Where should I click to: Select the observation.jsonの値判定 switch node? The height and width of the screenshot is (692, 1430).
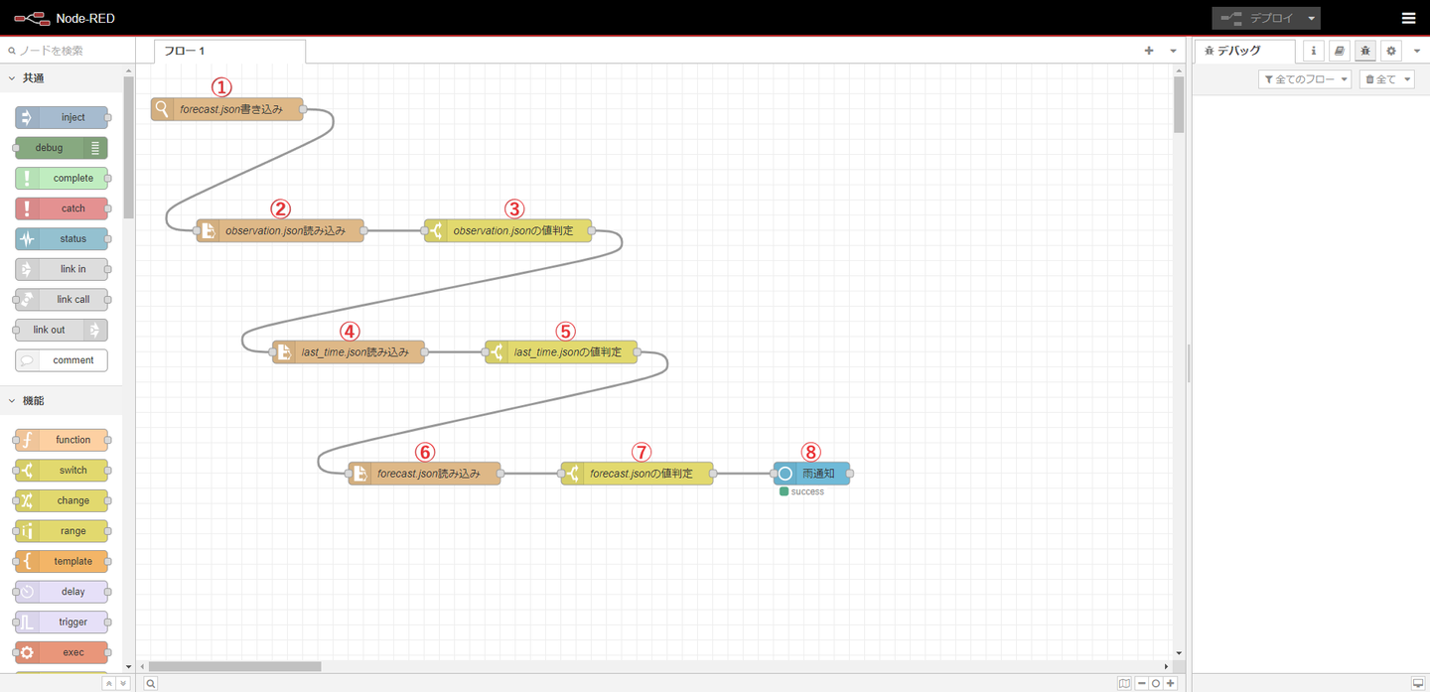coord(507,231)
